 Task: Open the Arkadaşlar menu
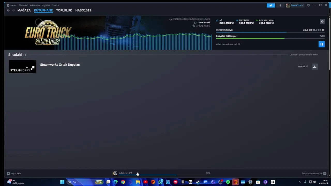pos(35,5)
